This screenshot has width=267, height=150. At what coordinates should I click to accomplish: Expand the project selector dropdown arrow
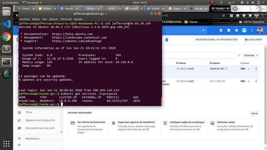[203, 30]
